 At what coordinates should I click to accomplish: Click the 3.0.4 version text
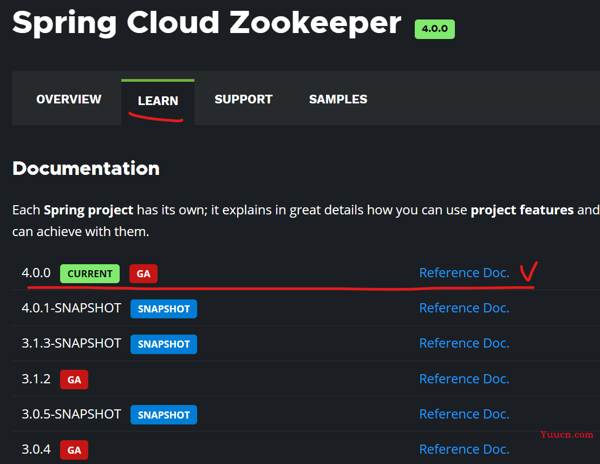pos(36,449)
